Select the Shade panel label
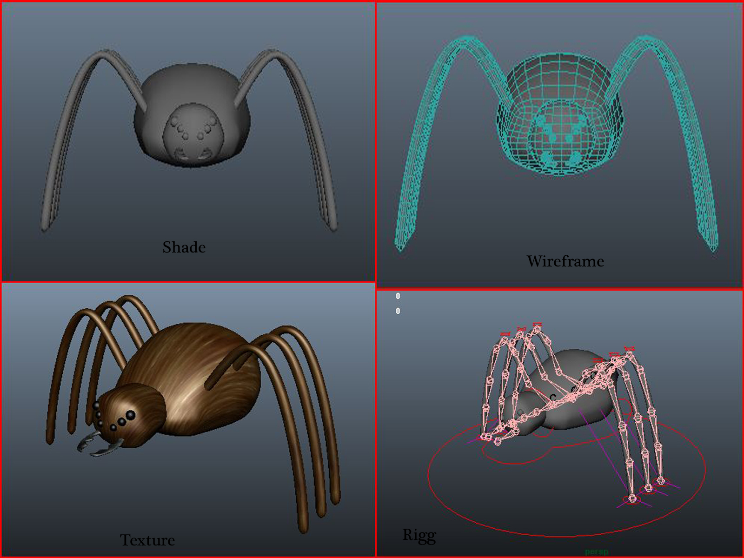 [x=184, y=246]
